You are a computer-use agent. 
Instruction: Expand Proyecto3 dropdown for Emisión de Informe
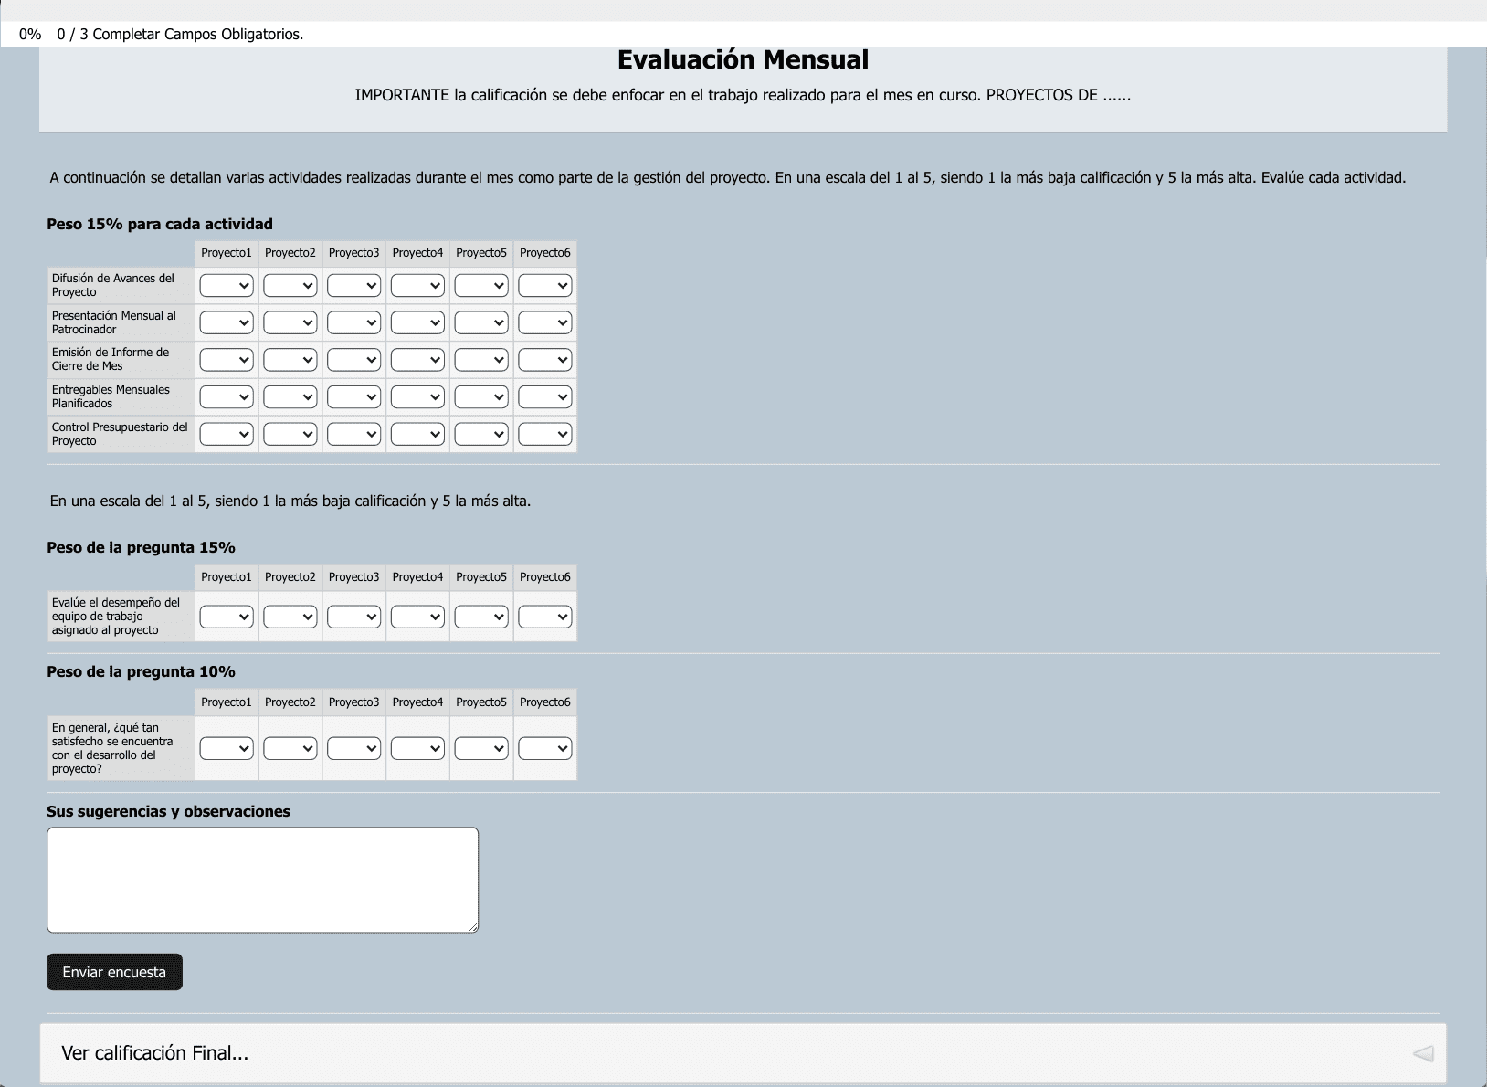(x=354, y=360)
